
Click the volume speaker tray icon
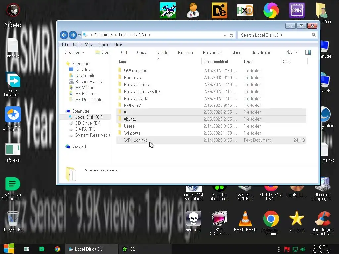pyautogui.click(x=303, y=249)
